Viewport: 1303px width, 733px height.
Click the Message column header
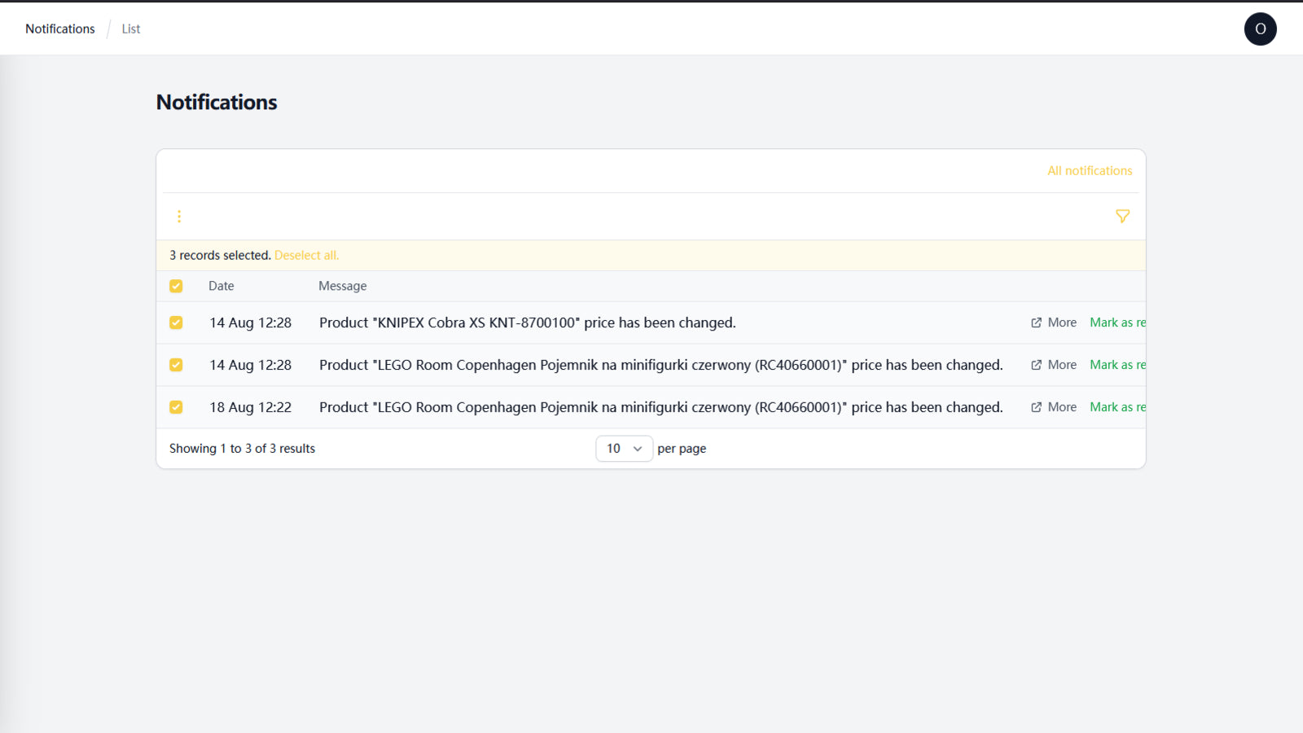pos(343,286)
